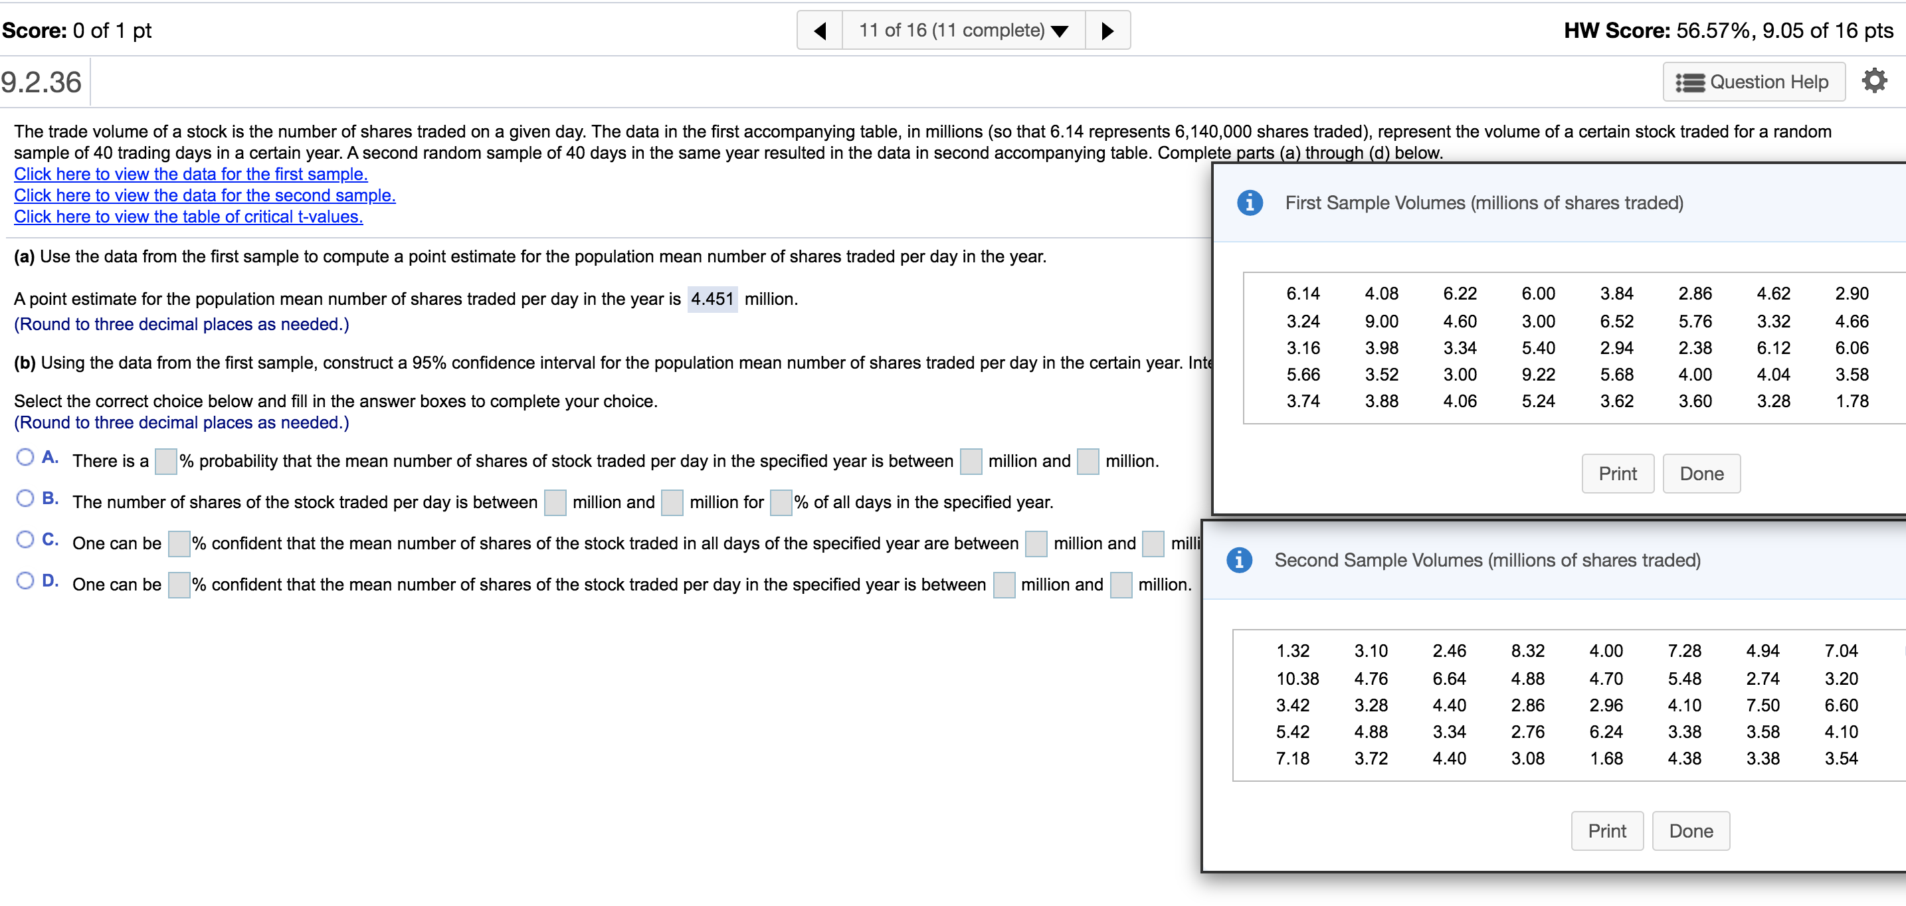The image size is (1906, 906).
Task: Select answer choice C radio button
Action: [25, 539]
